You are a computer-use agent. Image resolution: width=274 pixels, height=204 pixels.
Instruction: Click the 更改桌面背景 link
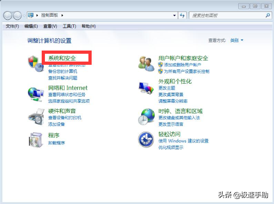click(171, 95)
